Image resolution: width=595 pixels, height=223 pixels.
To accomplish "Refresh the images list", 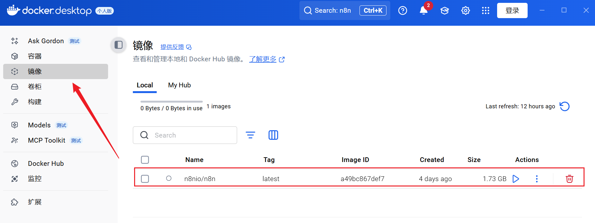I will [x=564, y=106].
